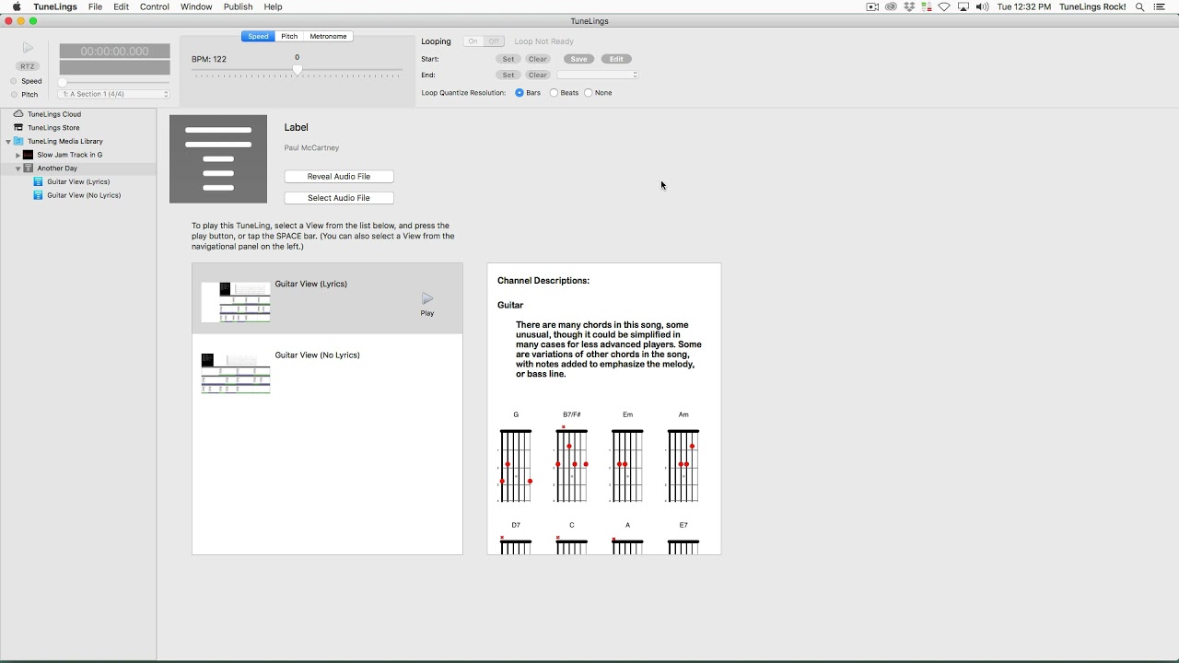This screenshot has width=1179, height=663.
Task: Select Bars loop quantize resolution
Action: (519, 93)
